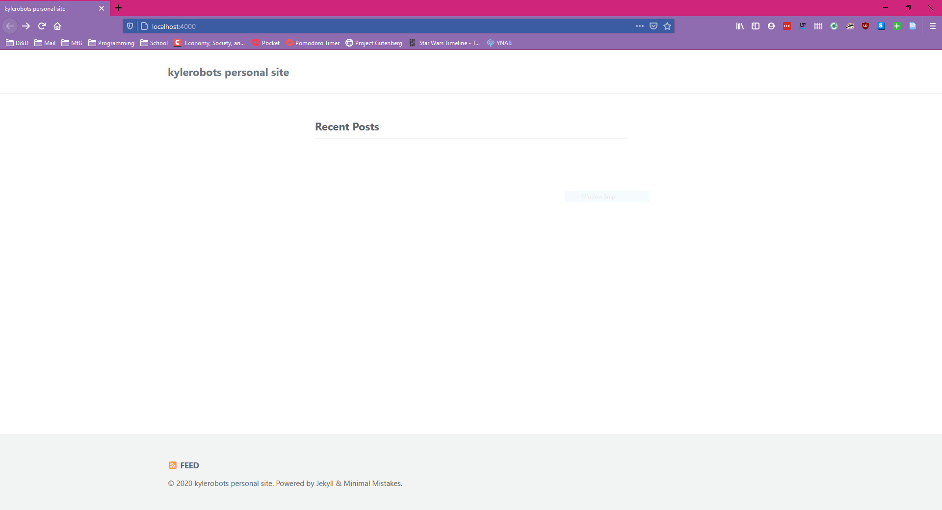Screen dimensions: 942x510
Task: Click the kylerobots personal site header title
Action: click(x=228, y=73)
